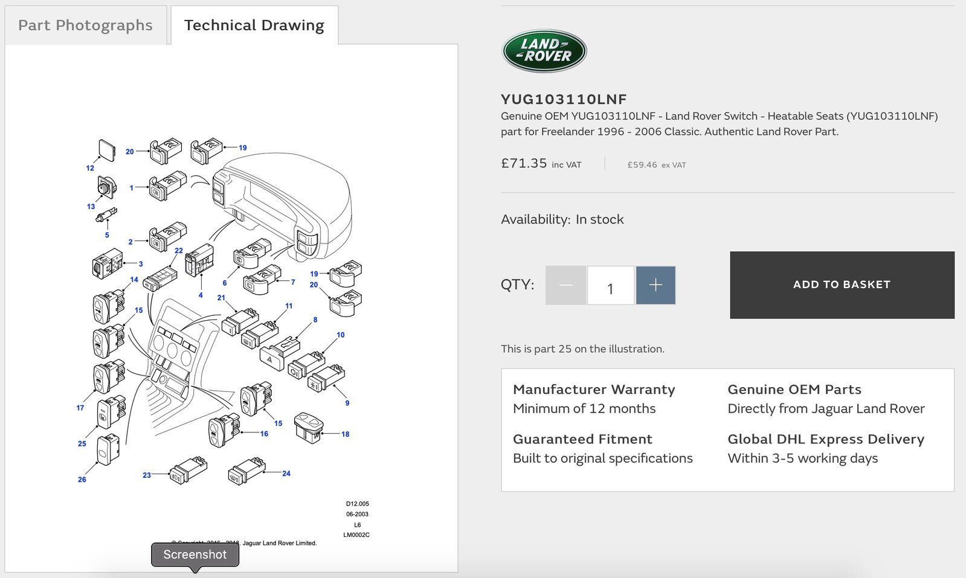966x578 pixels.
Task: Click the Genuine OEM Parts heading
Action: pyautogui.click(x=794, y=390)
